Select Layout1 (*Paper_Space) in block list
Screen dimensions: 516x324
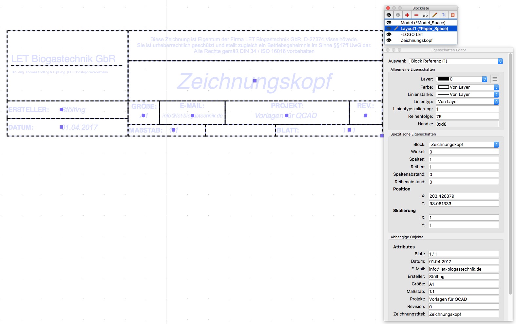click(424, 28)
